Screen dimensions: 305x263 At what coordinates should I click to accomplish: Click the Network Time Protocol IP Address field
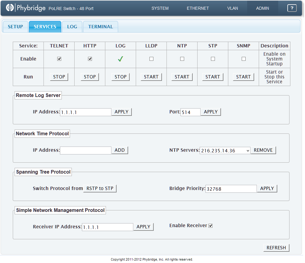86,151
